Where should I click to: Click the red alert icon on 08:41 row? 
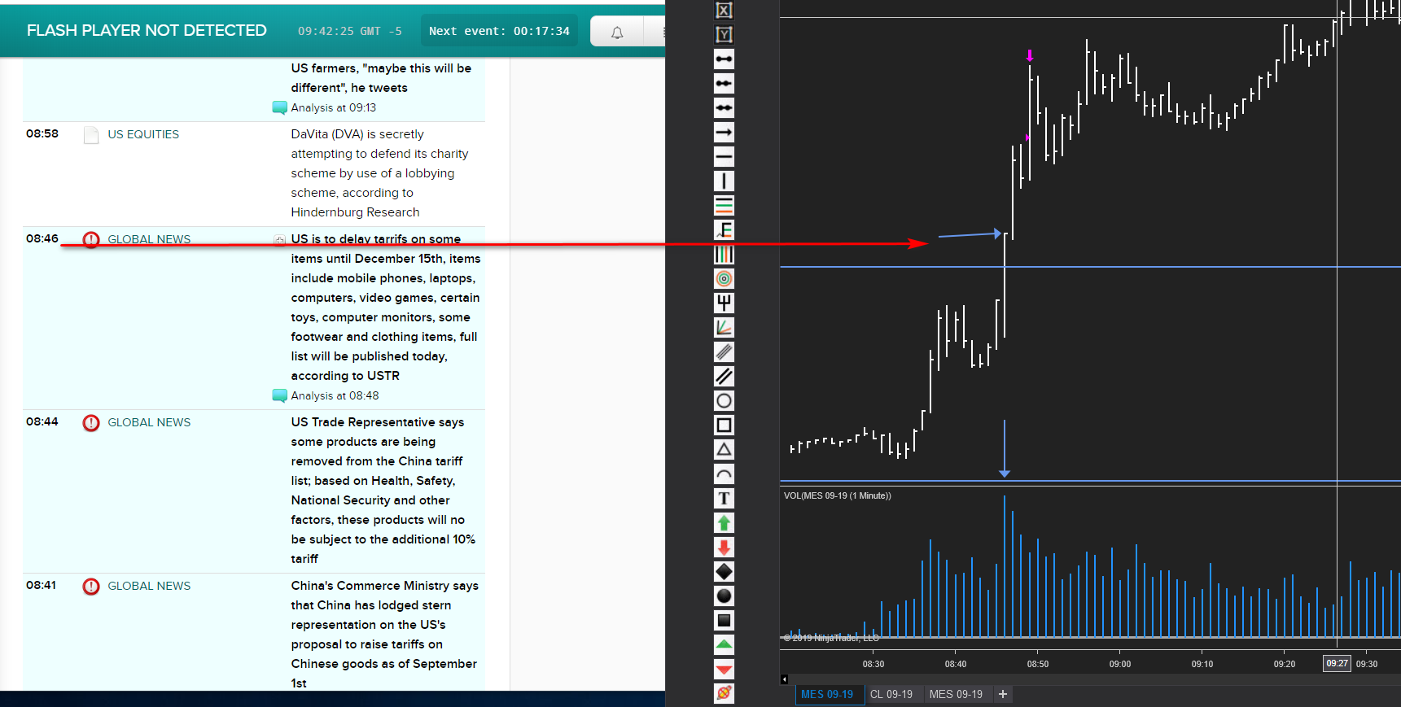(91, 587)
